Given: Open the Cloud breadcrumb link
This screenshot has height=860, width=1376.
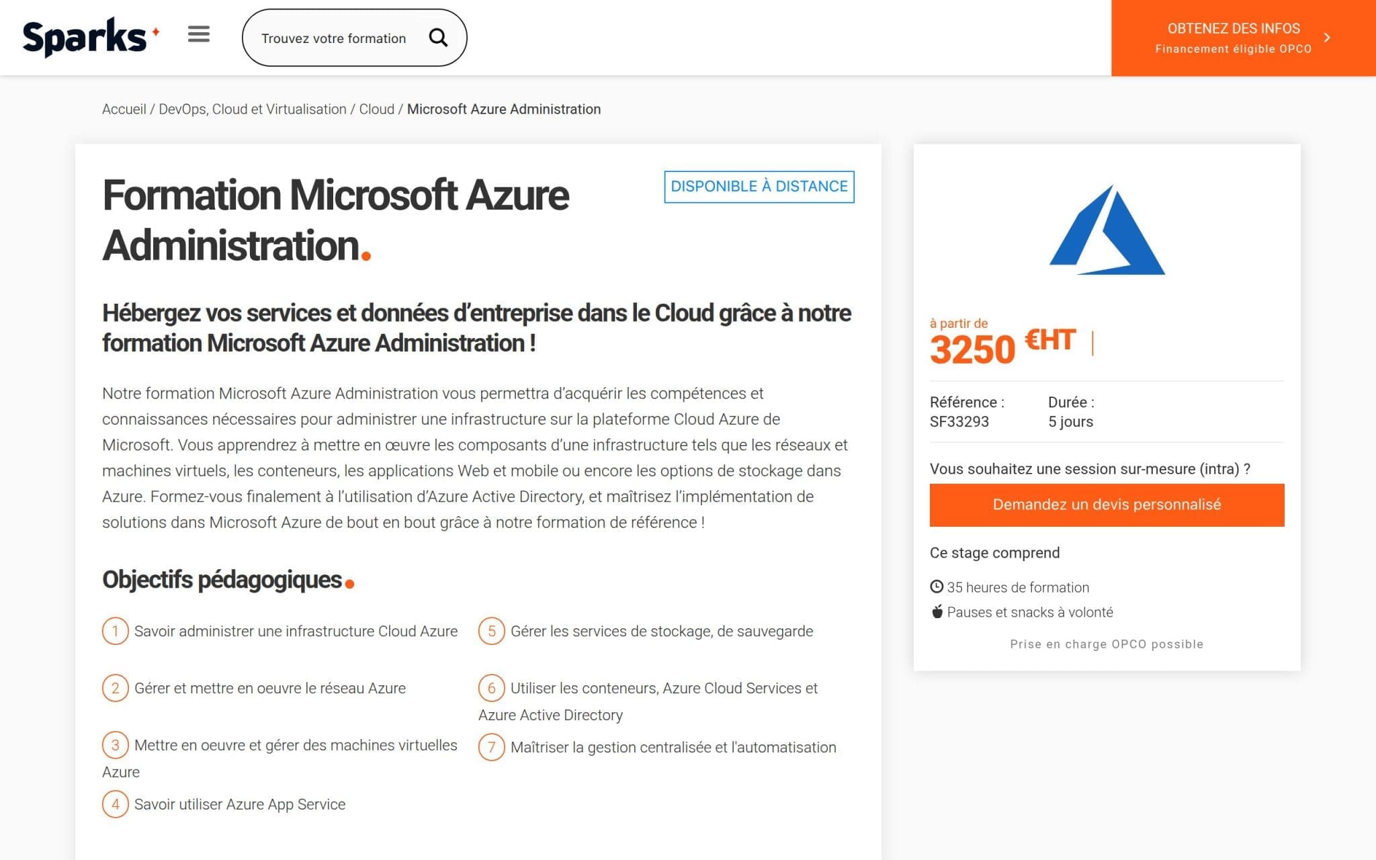Looking at the screenshot, I should pyautogui.click(x=377, y=110).
